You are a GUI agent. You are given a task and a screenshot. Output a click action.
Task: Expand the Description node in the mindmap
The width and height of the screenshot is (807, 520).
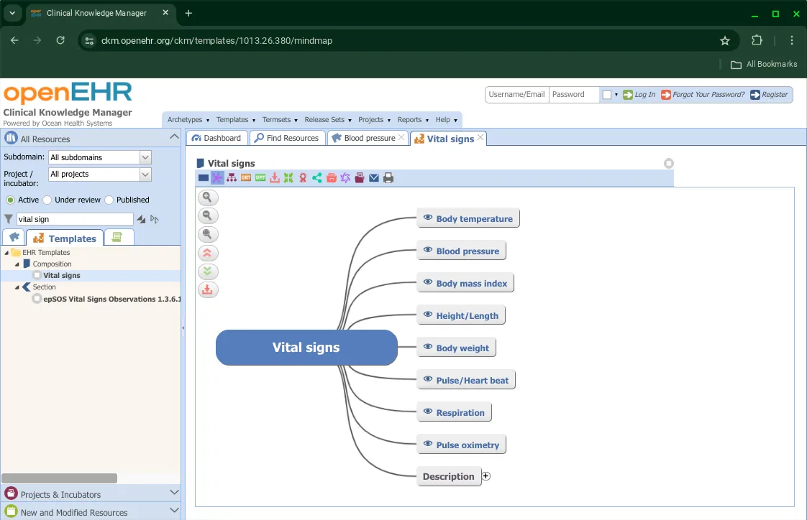tap(485, 475)
